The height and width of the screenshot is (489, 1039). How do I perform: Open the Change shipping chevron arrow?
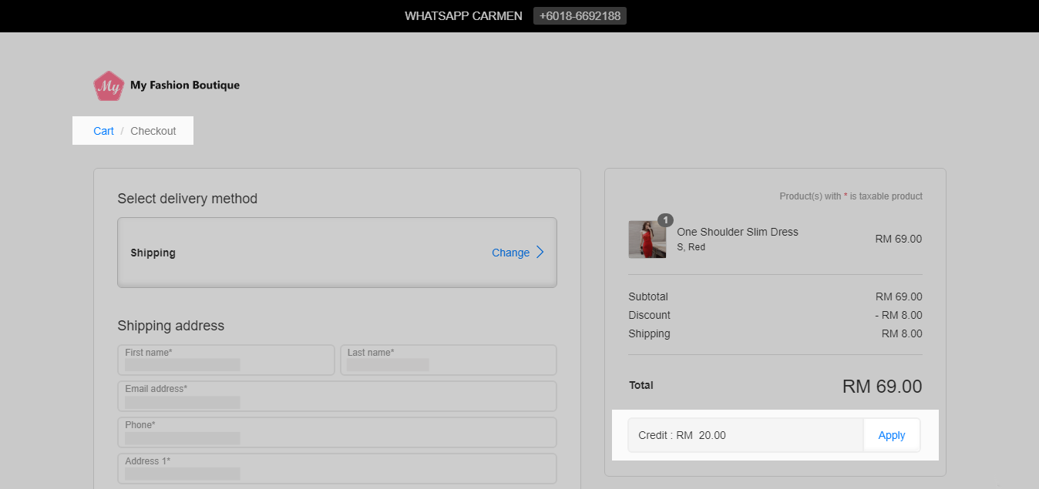pos(540,253)
